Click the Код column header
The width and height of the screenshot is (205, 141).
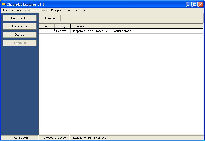pos(47,26)
